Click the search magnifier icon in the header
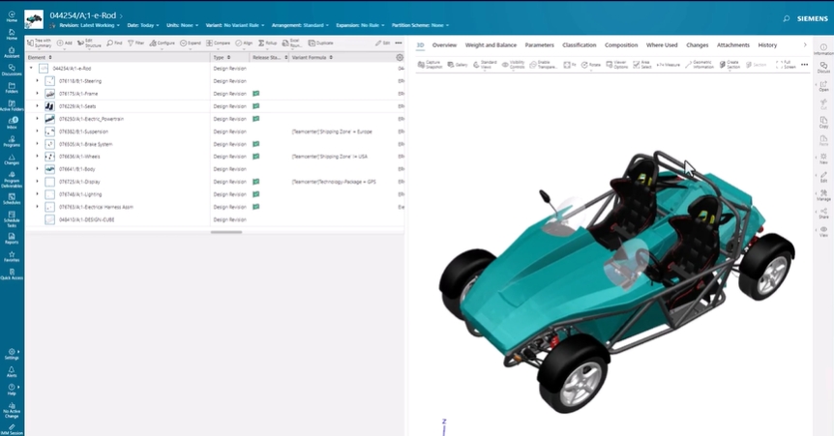Screen dimensions: 834x436 point(786,18)
